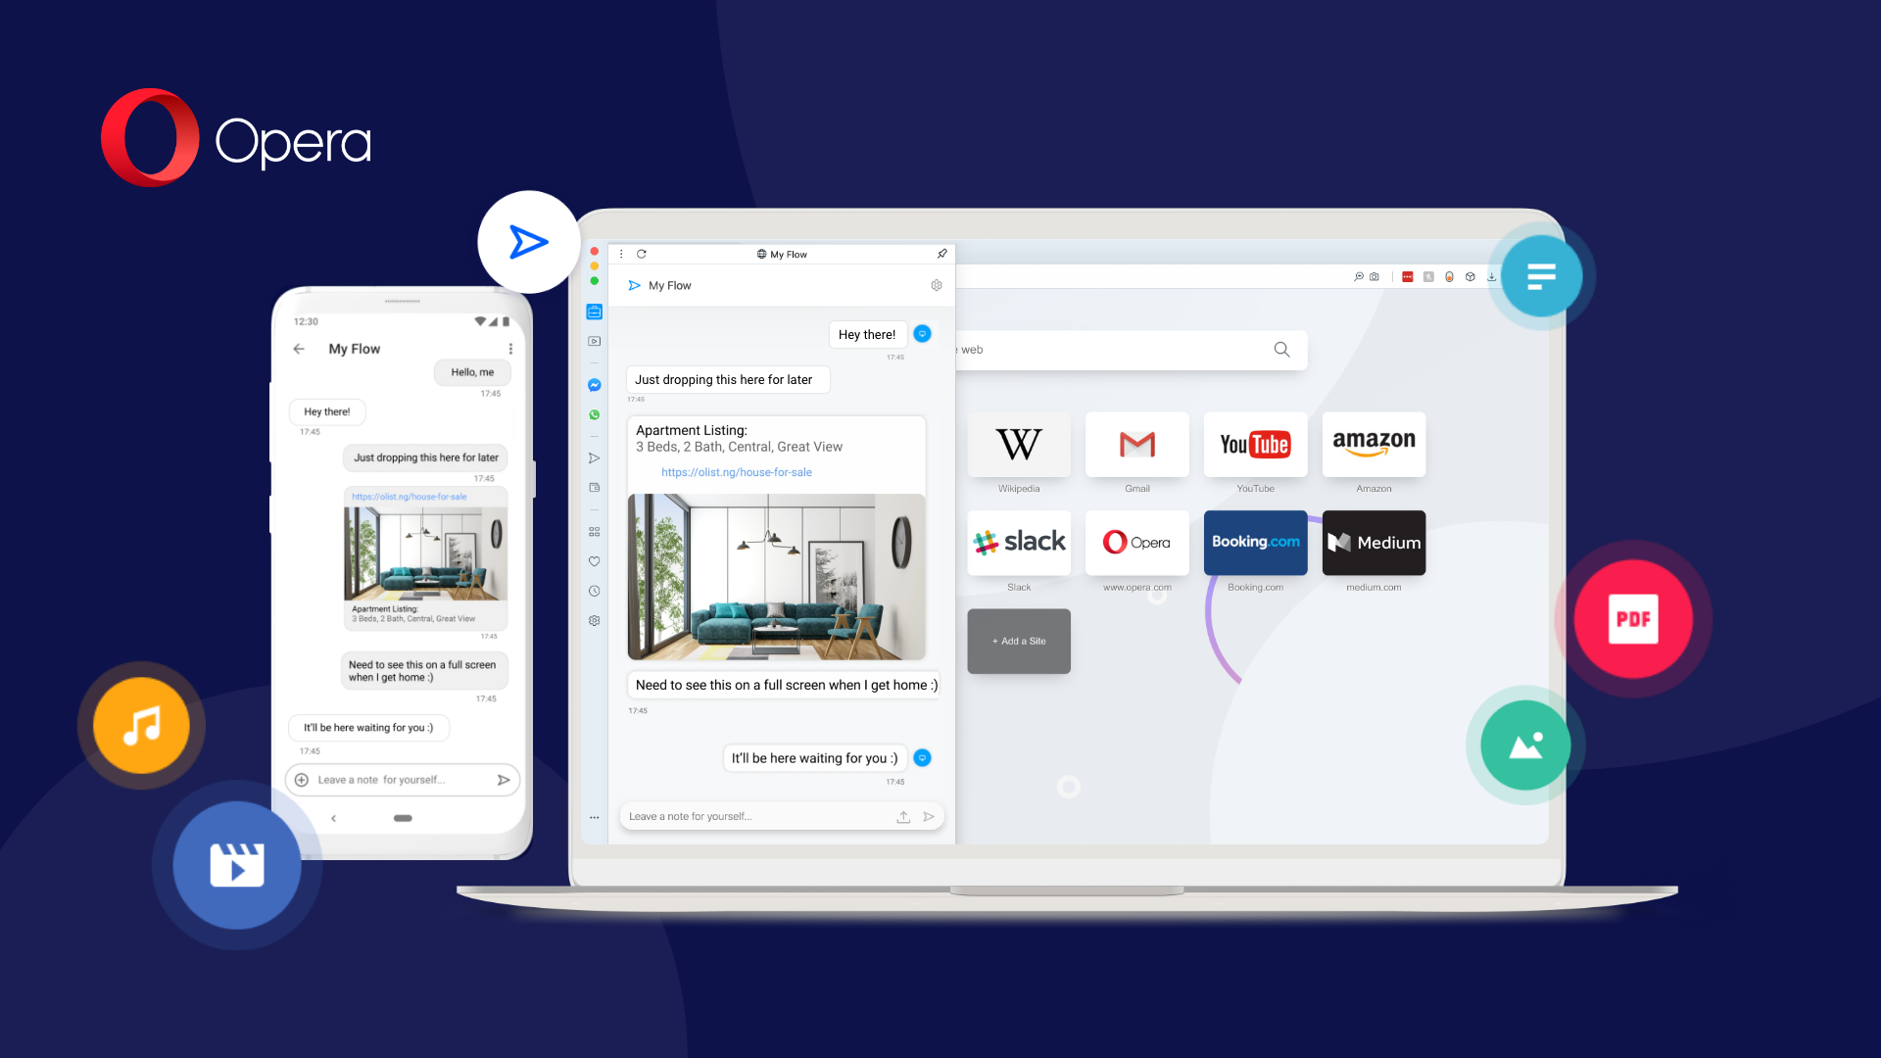
Task: Click the upload file icon in the note field
Action: (903, 816)
